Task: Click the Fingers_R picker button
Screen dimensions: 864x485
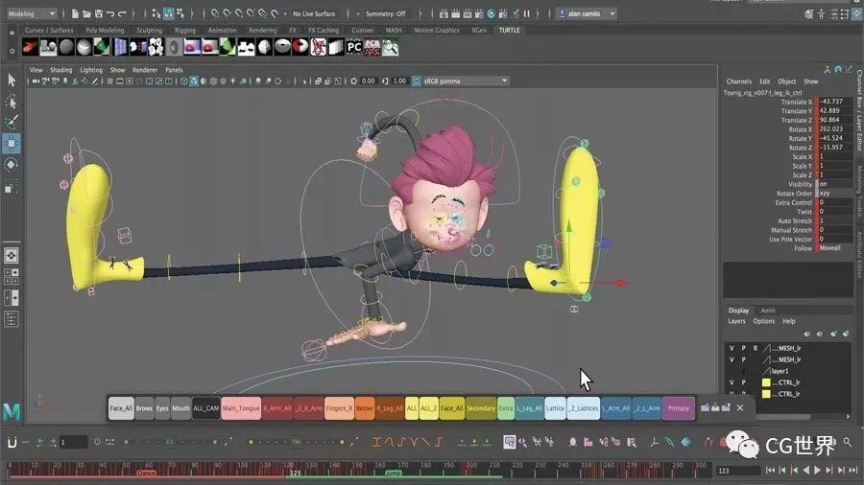Action: click(339, 408)
